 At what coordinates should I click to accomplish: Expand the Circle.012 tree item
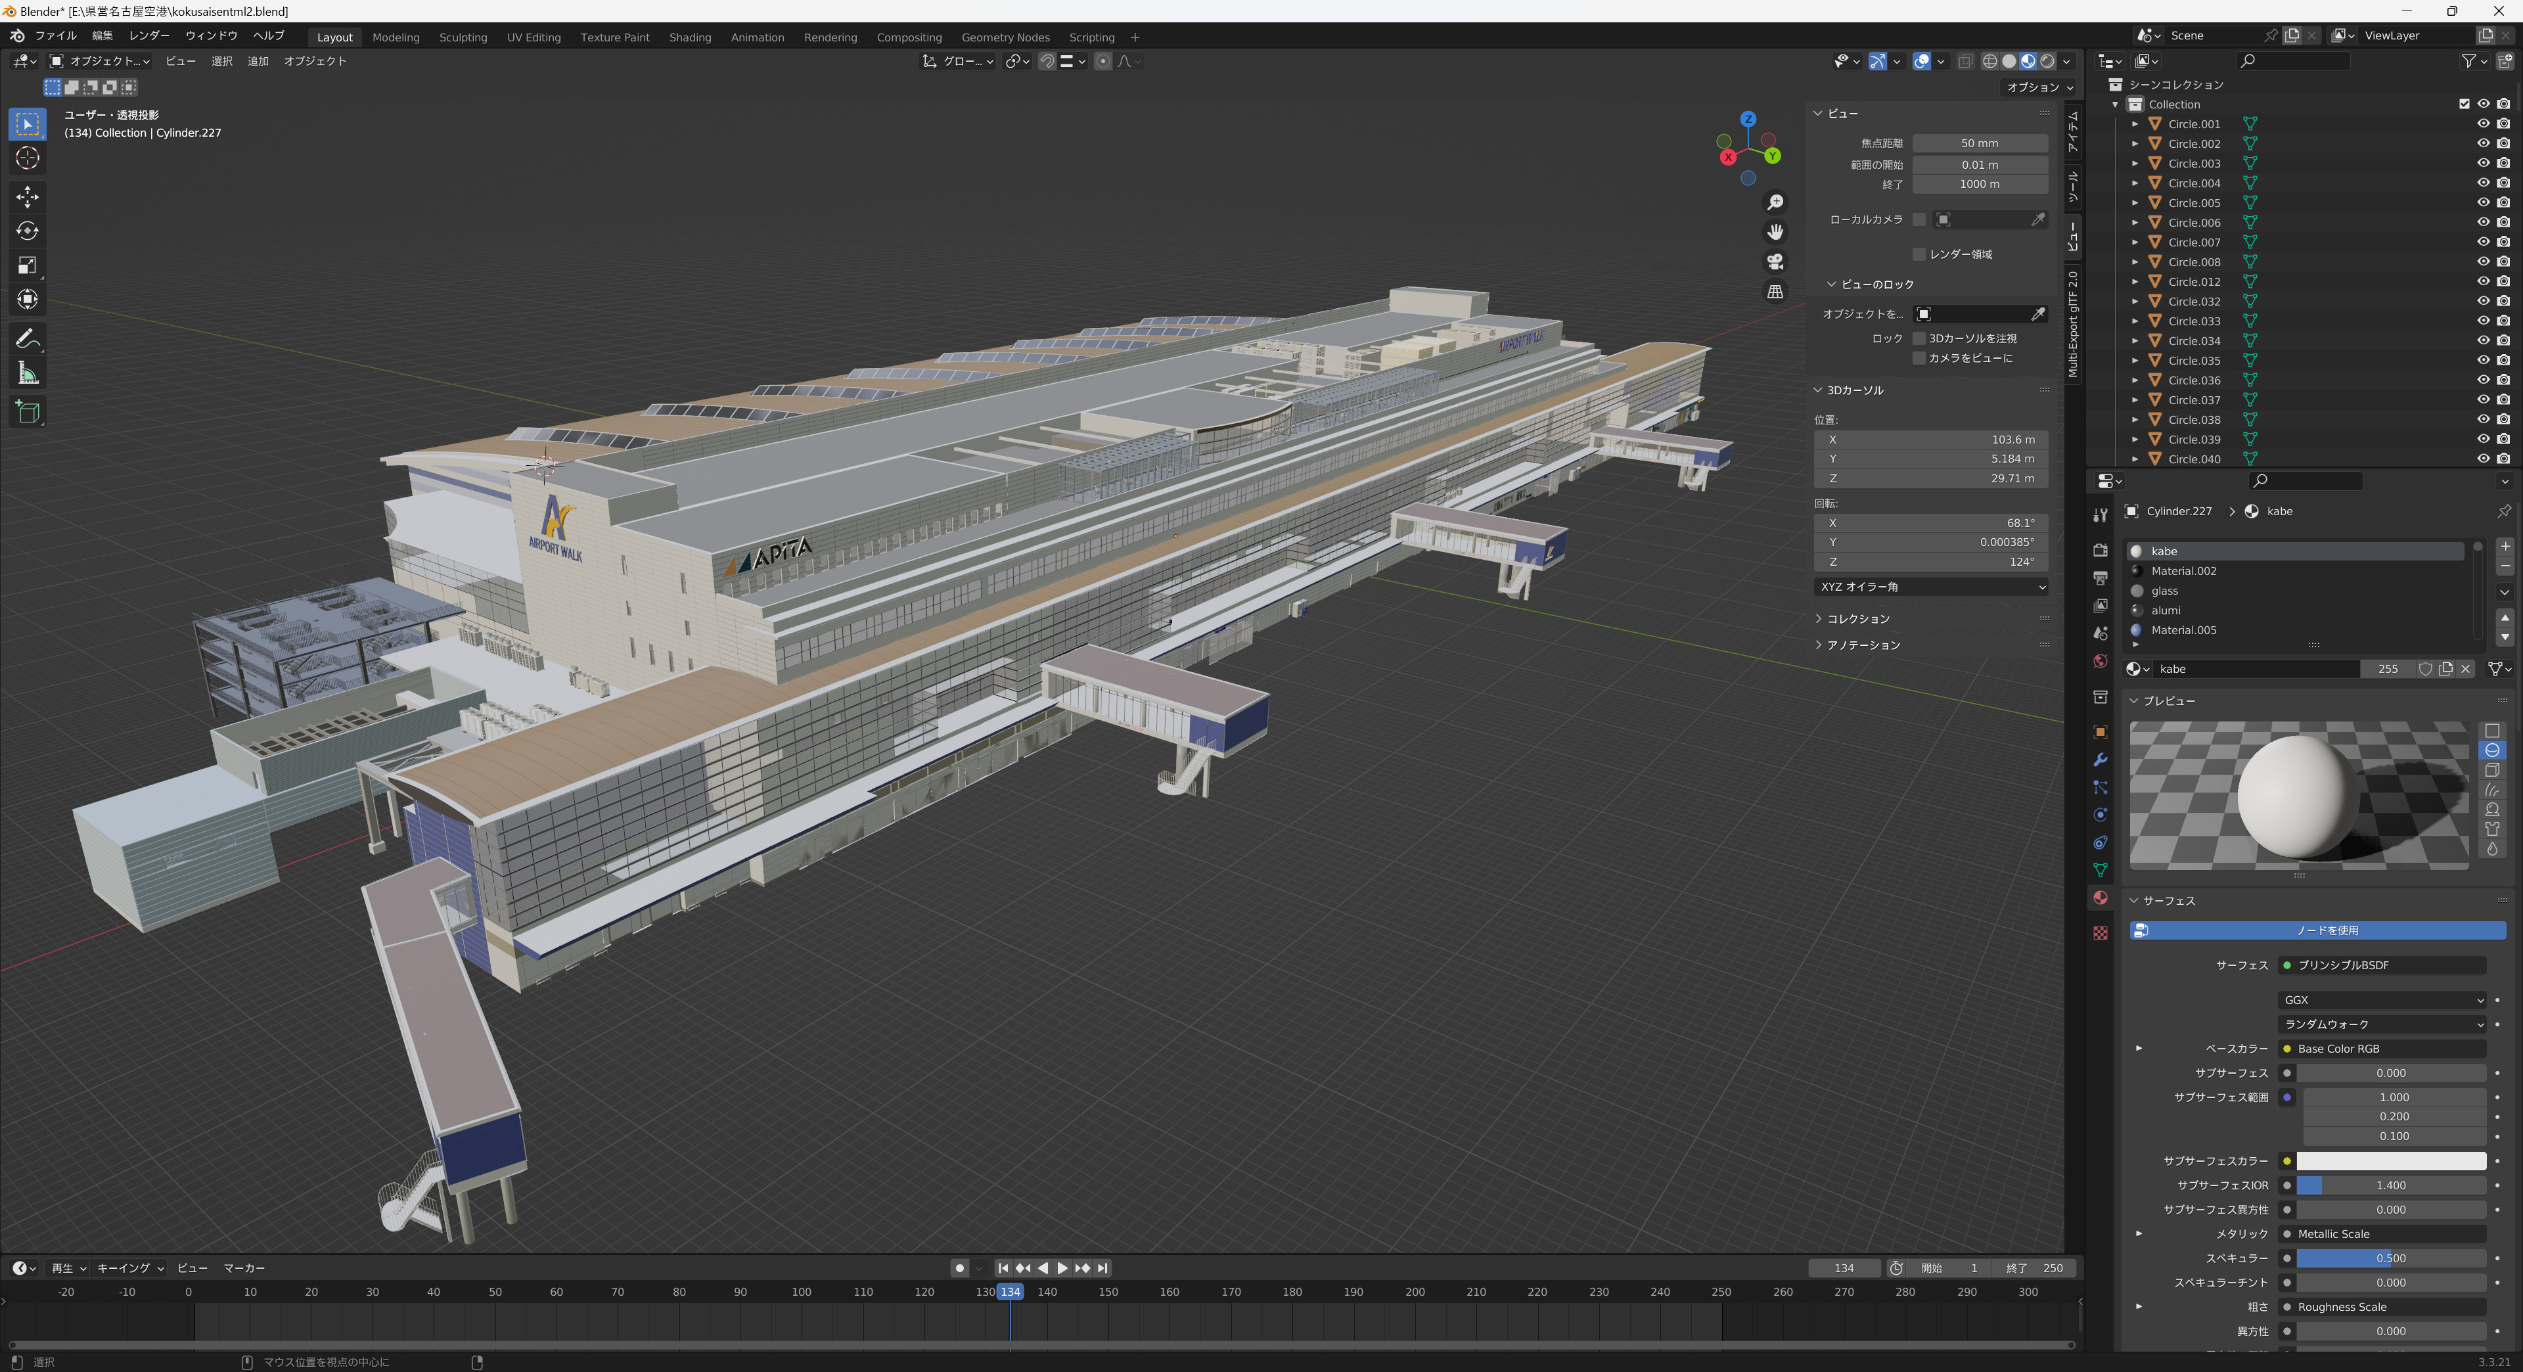(2135, 282)
